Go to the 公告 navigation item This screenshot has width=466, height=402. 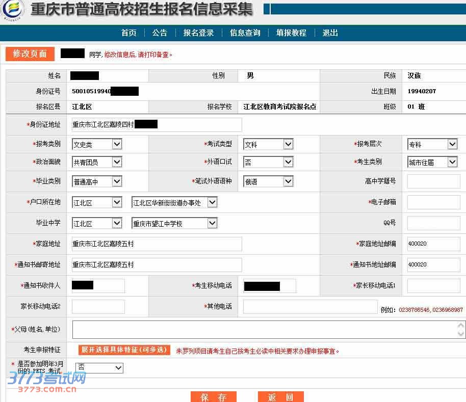tap(160, 33)
